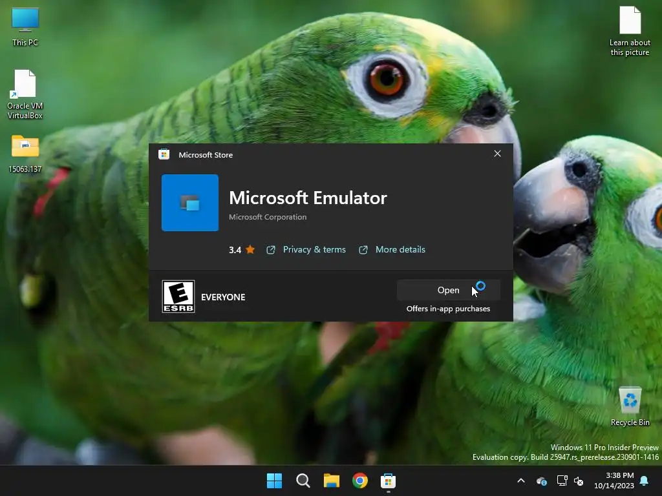
Task: Click Offers in-app purchases text
Action: (x=449, y=309)
